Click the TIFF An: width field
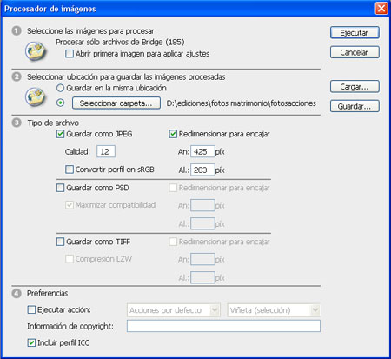391x359 pixels. point(202,259)
